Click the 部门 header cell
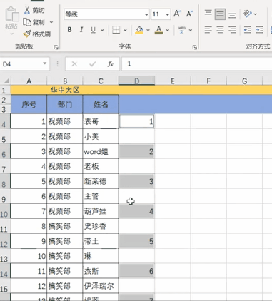The image size is (272, 301). click(x=65, y=104)
